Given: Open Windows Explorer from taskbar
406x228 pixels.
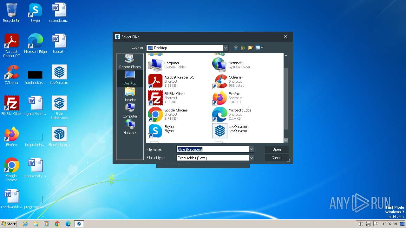Looking at the screenshot, I should click(36, 224).
